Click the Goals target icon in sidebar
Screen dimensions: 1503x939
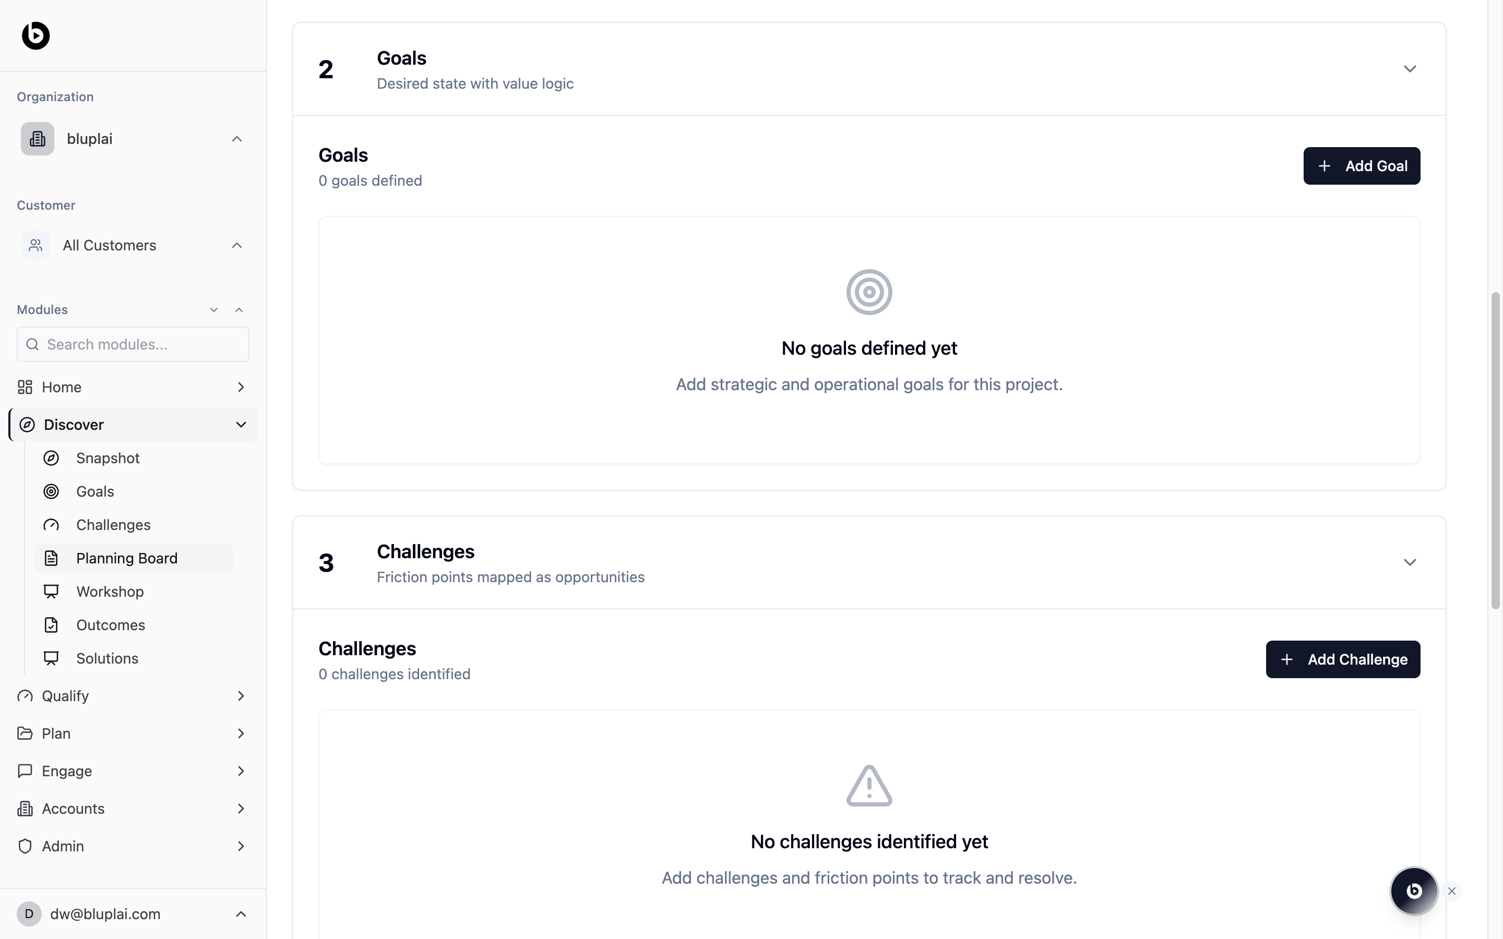pyautogui.click(x=51, y=491)
